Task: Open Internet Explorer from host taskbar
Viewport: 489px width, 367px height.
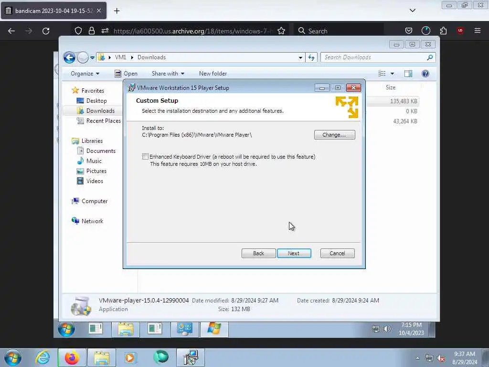Action: (x=43, y=357)
